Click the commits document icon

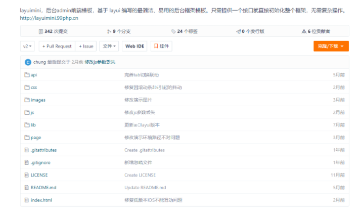pos(41,31)
